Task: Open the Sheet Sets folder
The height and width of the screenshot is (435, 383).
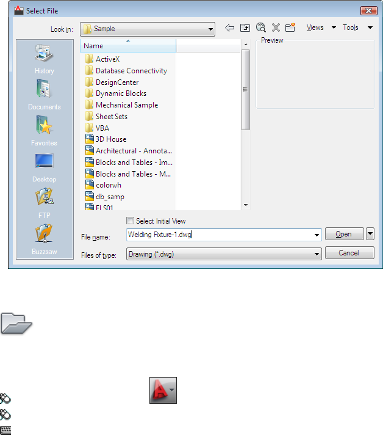Action: click(106, 117)
